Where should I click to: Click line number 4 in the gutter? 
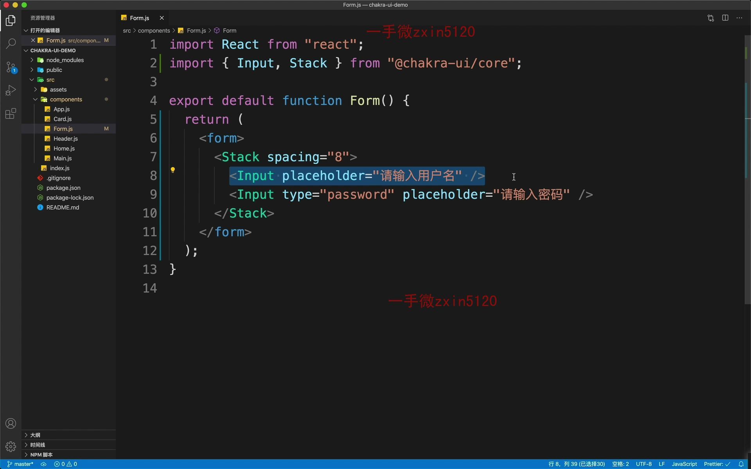[x=153, y=100]
